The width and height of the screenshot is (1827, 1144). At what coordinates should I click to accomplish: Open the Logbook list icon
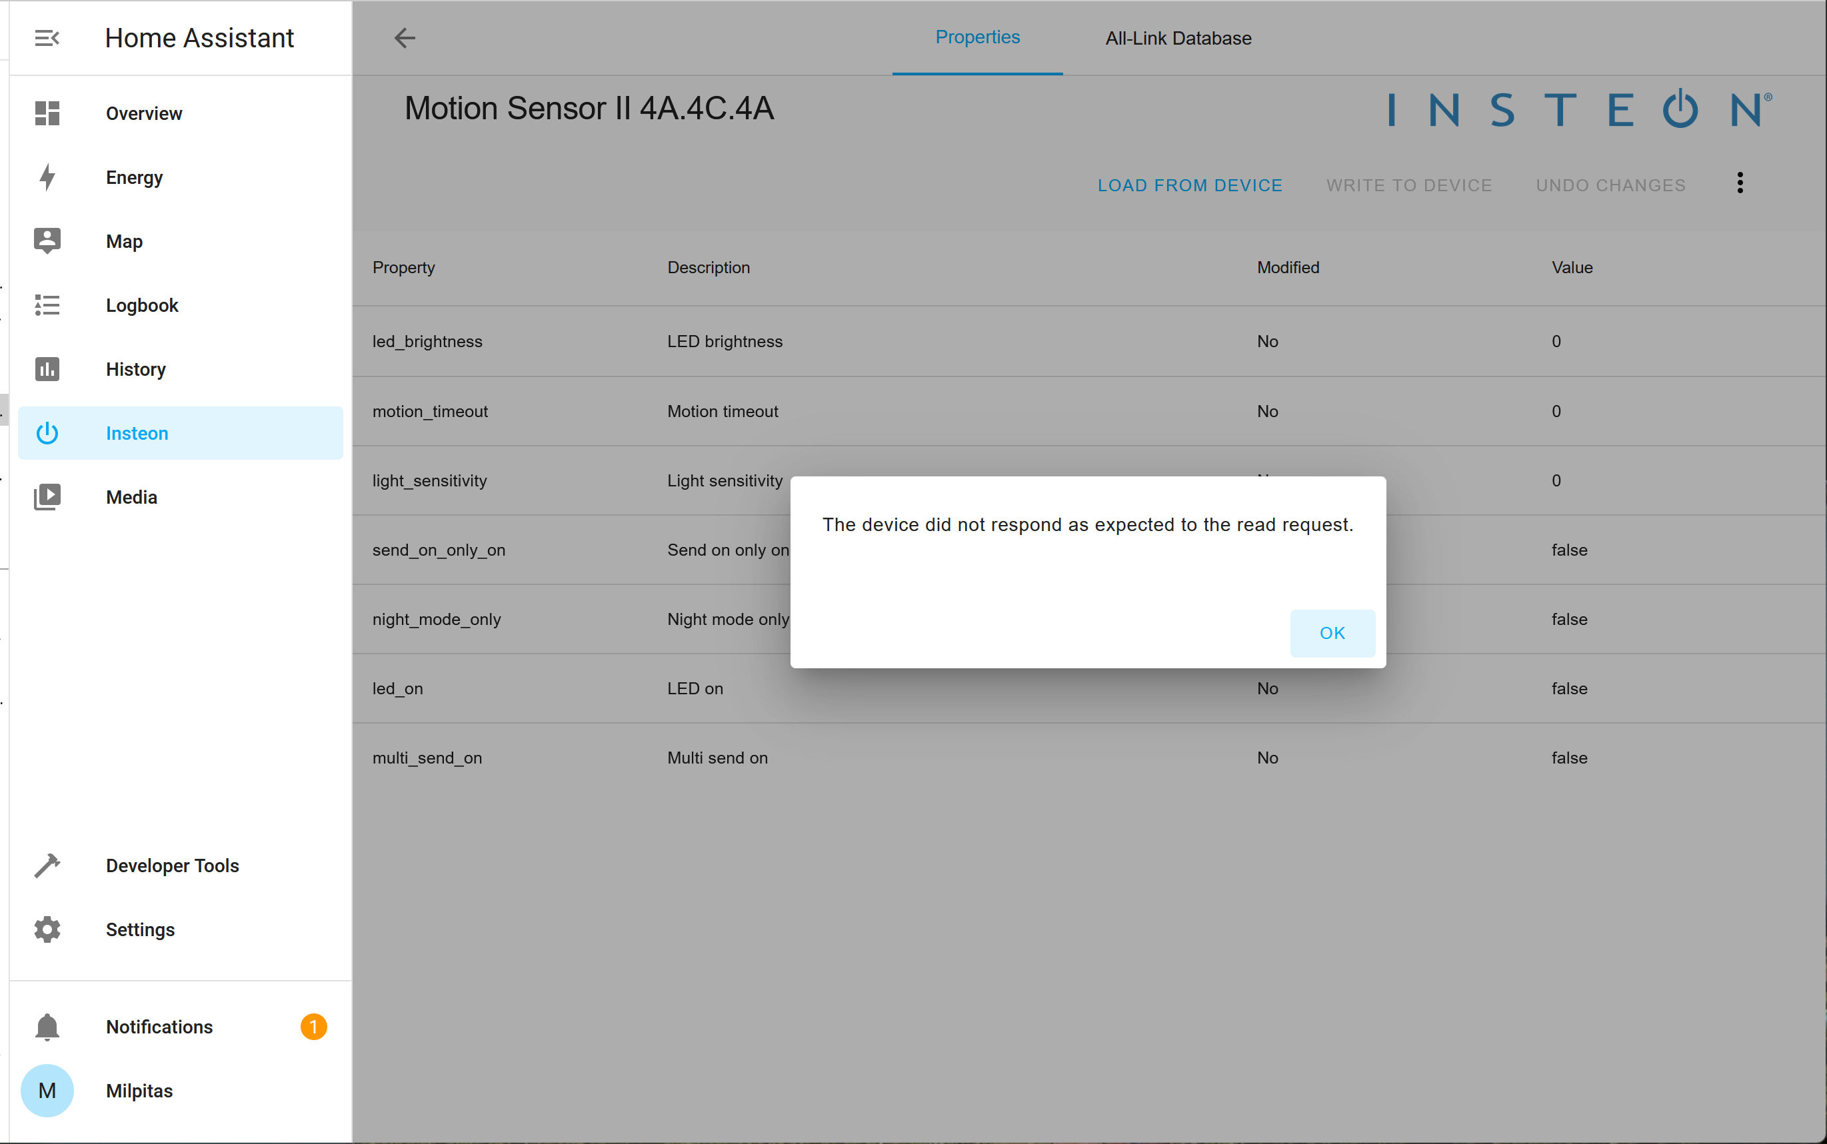47,305
